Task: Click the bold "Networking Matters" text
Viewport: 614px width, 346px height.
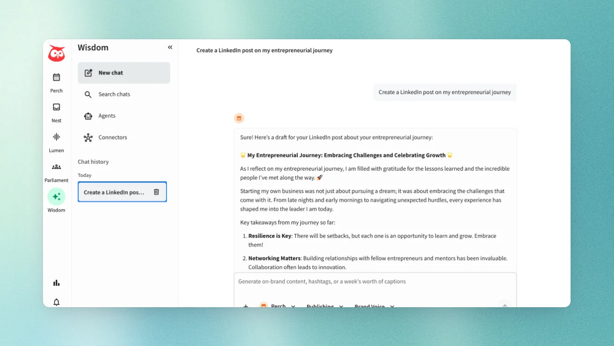Action: (275, 258)
